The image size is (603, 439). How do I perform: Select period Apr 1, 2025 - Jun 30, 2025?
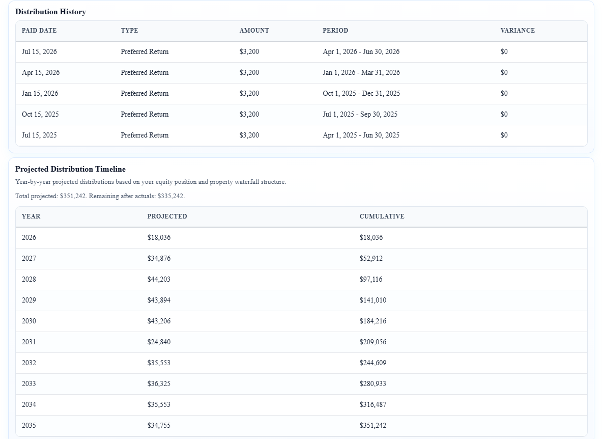tap(361, 135)
